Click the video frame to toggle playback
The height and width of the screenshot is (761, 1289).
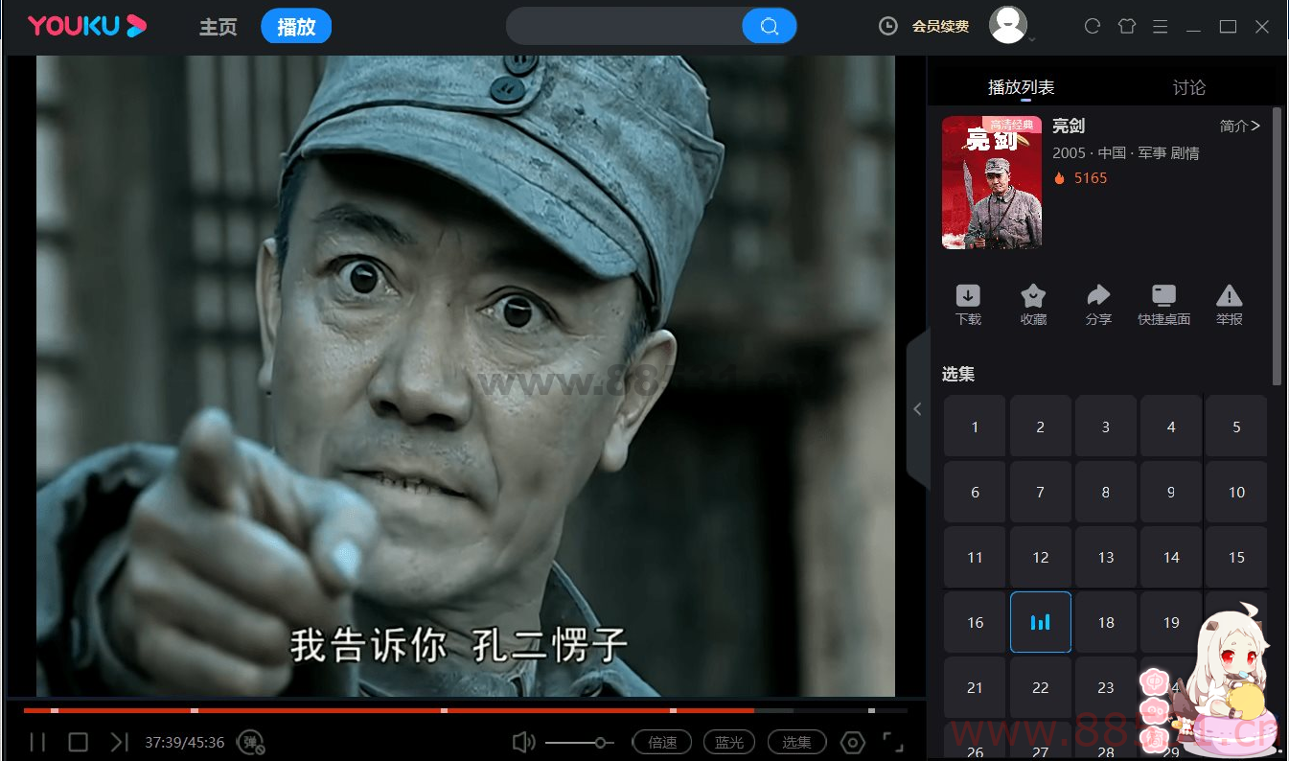click(466, 376)
